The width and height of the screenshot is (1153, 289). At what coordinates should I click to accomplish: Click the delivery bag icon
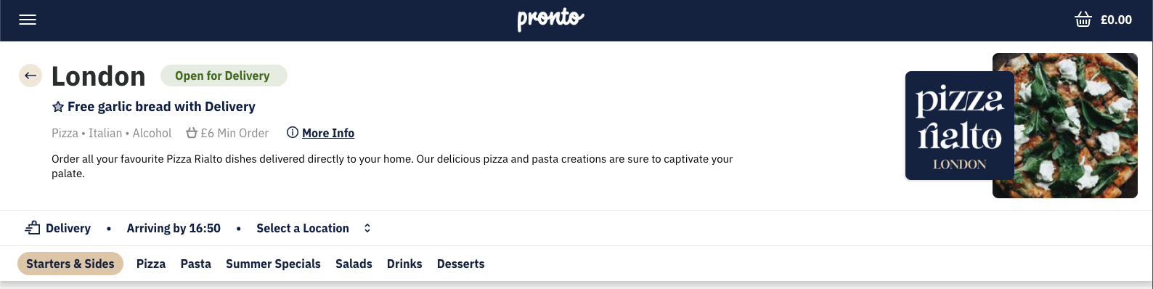(33, 228)
